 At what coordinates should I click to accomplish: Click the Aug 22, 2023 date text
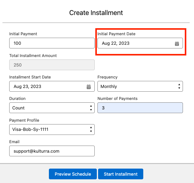[x=116, y=43]
